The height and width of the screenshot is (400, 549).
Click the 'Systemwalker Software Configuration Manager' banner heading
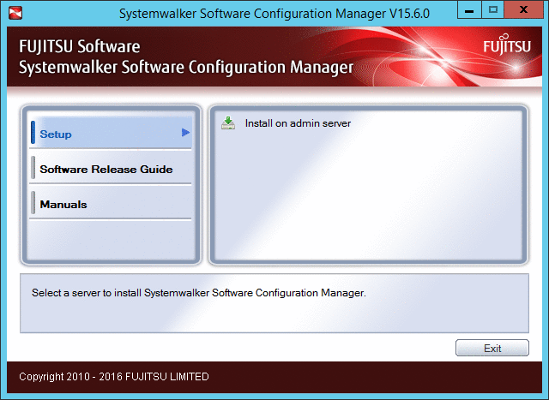click(x=186, y=67)
